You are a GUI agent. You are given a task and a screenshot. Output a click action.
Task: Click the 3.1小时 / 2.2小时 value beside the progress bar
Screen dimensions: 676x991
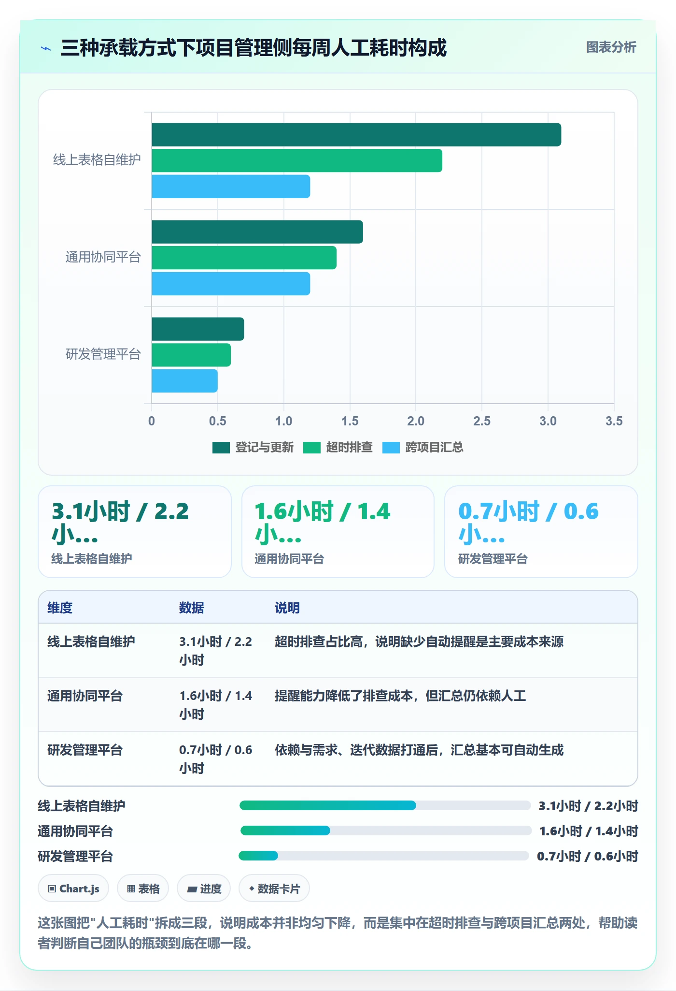589,806
